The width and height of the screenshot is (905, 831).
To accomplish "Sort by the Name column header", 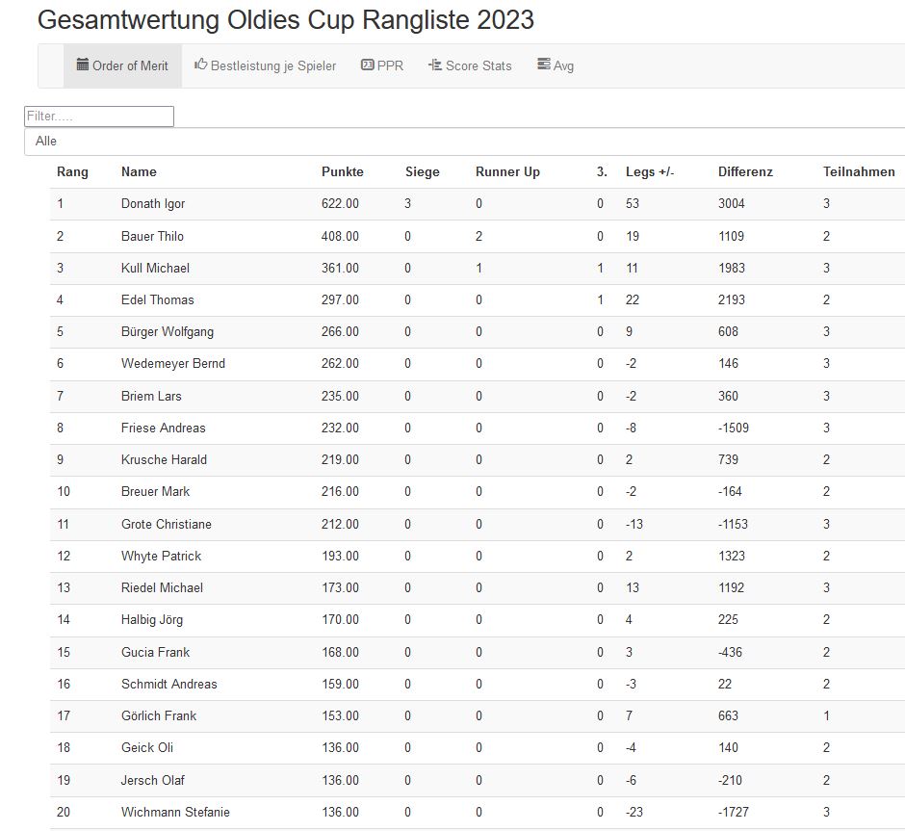I will point(139,172).
